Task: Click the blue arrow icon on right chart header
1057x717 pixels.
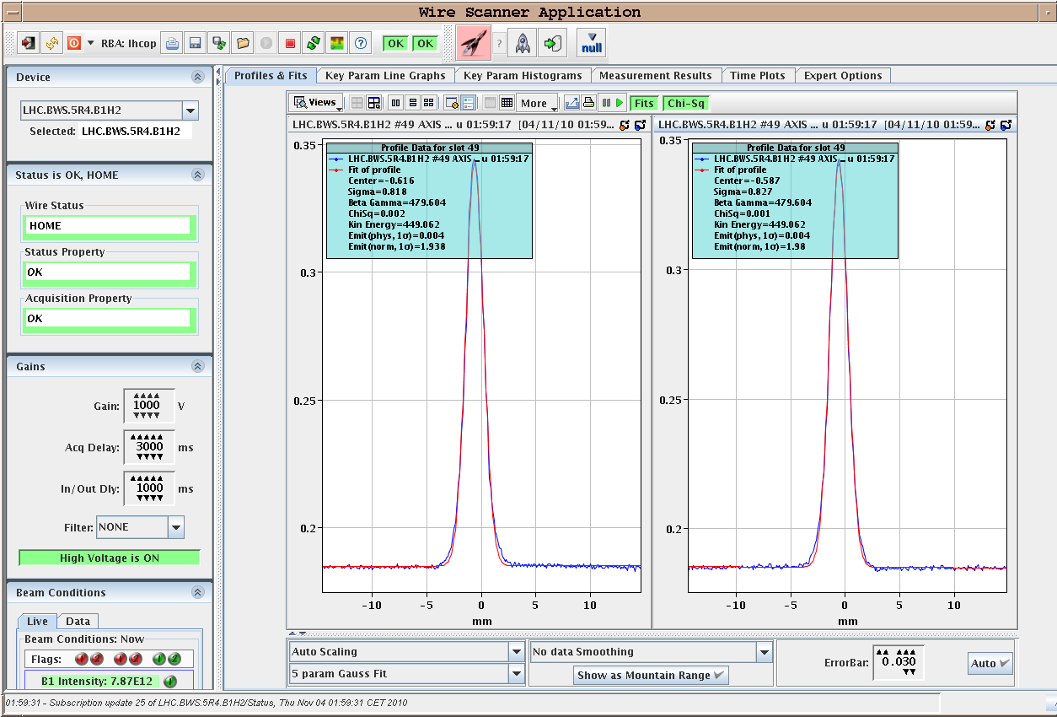Action: 1006,125
